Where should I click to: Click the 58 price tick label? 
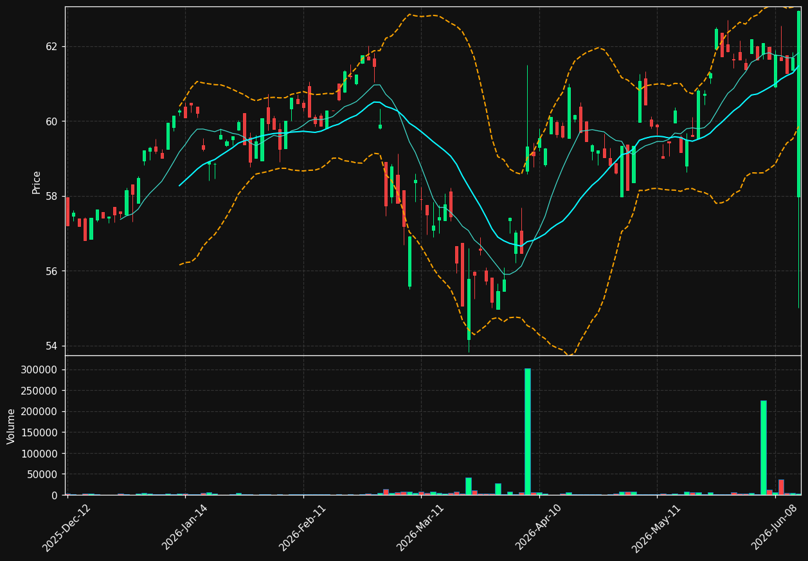pos(51,197)
